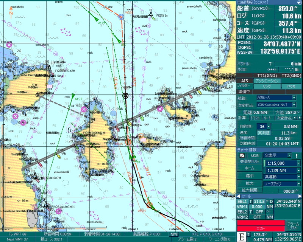Open the アラームリスト alarm list
The image size is (303, 242).
(x=293, y=225)
